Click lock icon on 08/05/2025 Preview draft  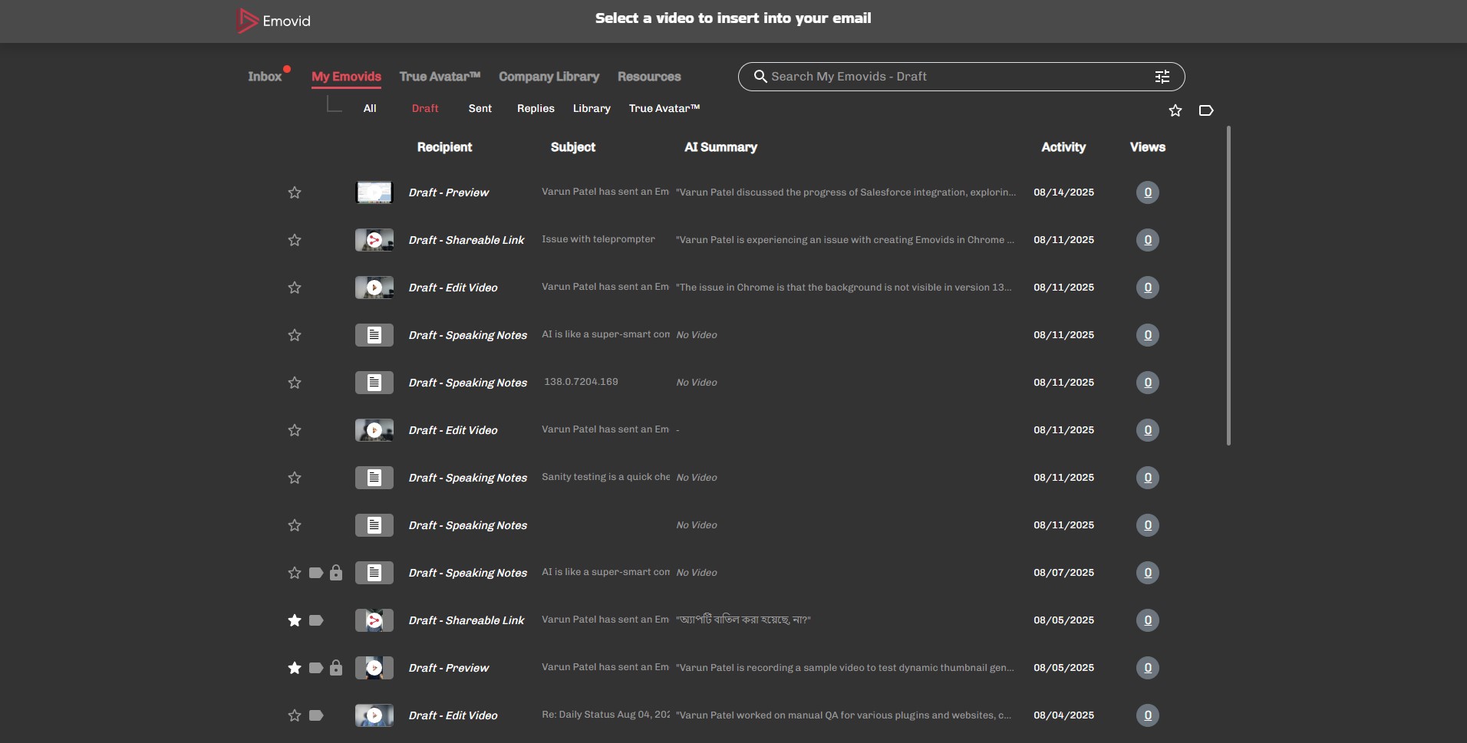pos(336,668)
